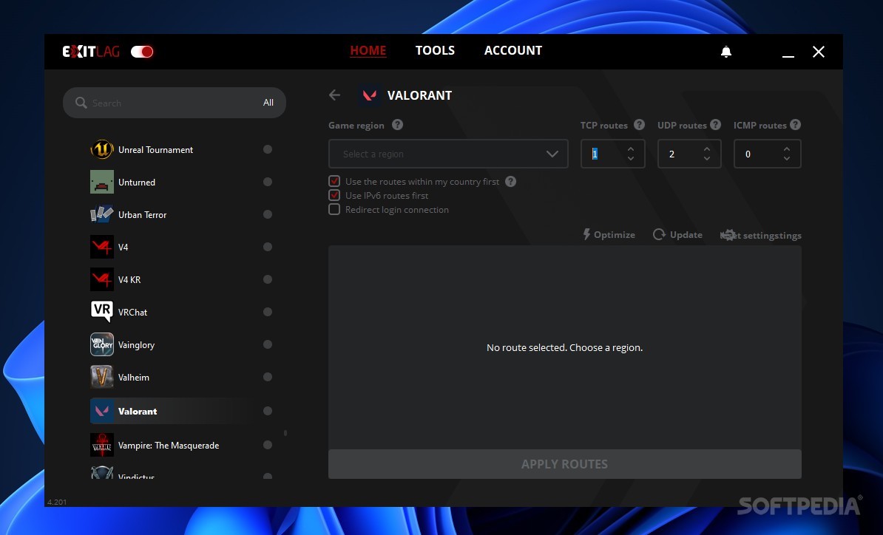
Task: Increase ICMP routes with up arrow
Action: [787, 149]
